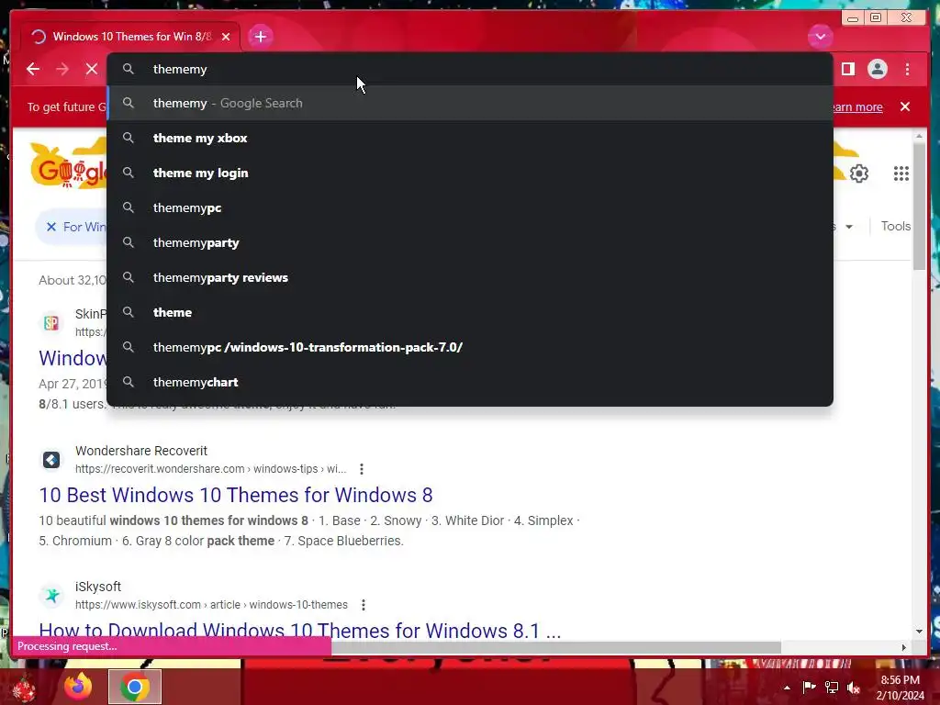Image resolution: width=940 pixels, height=705 pixels.
Task: Pick the 'thememypc' suggestion
Action: [x=470, y=207]
